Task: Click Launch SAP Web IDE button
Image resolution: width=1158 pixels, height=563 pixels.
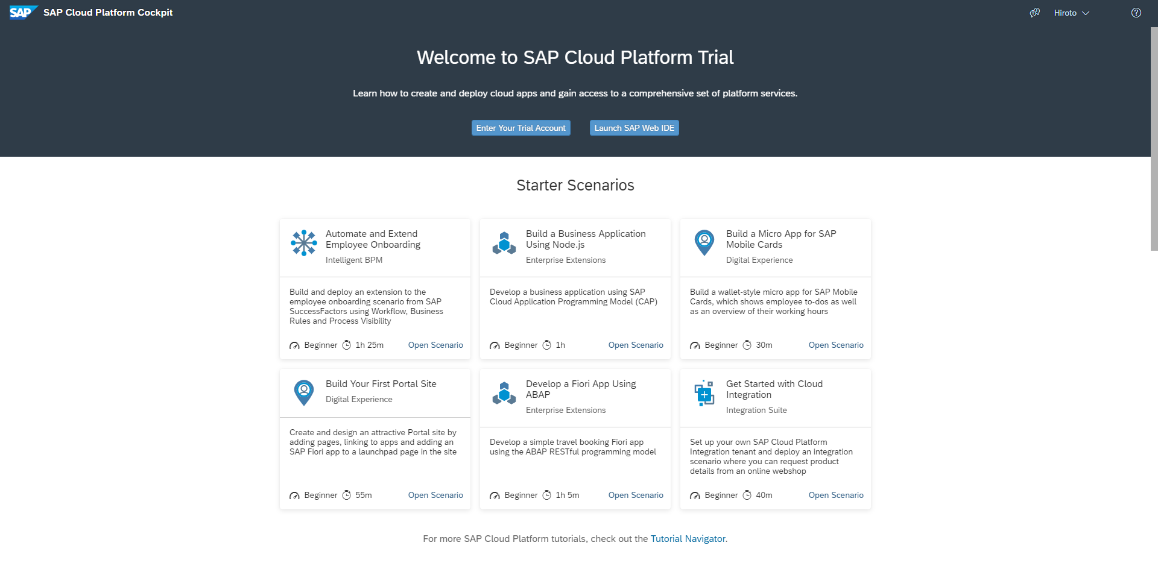Action: pos(634,128)
